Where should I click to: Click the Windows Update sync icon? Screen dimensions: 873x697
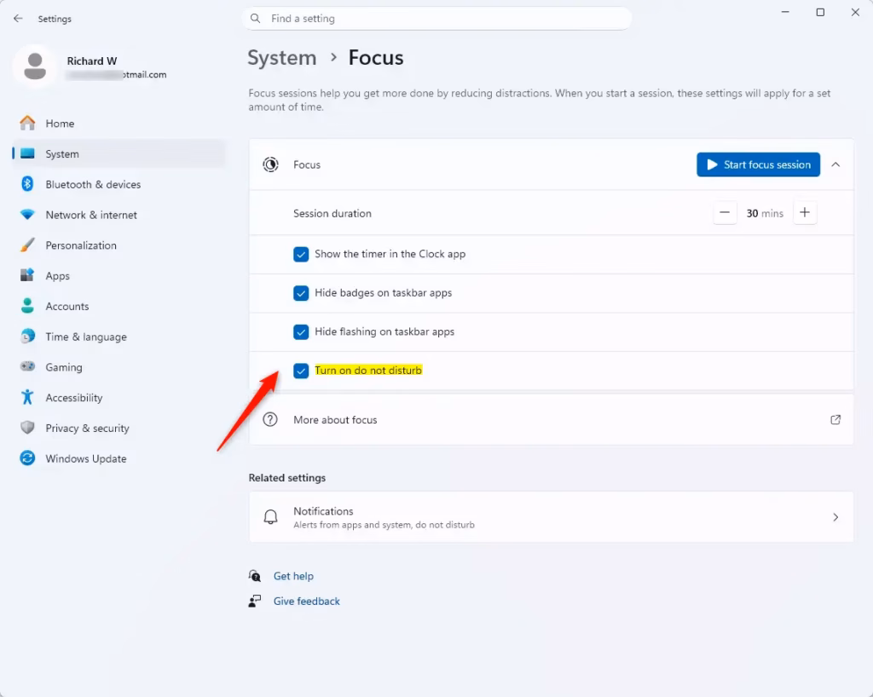click(x=27, y=458)
